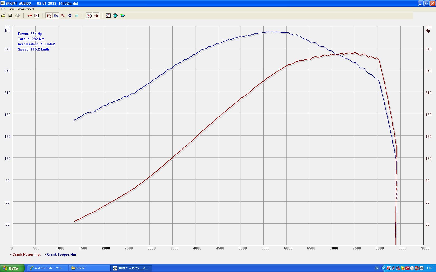
Task: Save the measurement with the floppy disk icon
Action: pos(10,16)
